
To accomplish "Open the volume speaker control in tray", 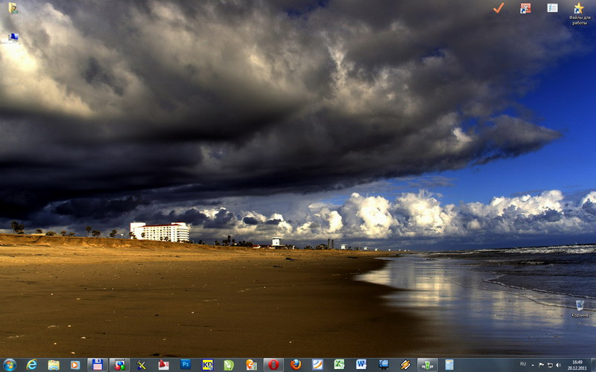I will pos(559,365).
